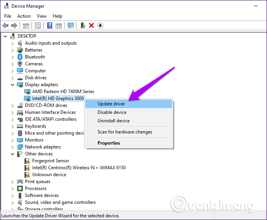
Task: Collapse the Display adapters category
Action: pos(12,85)
